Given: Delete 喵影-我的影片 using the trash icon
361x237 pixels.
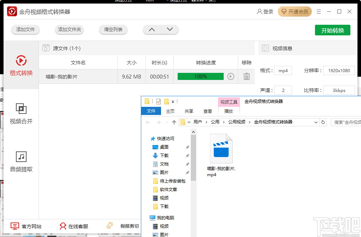Looking at the screenshot, I should tap(246, 76).
